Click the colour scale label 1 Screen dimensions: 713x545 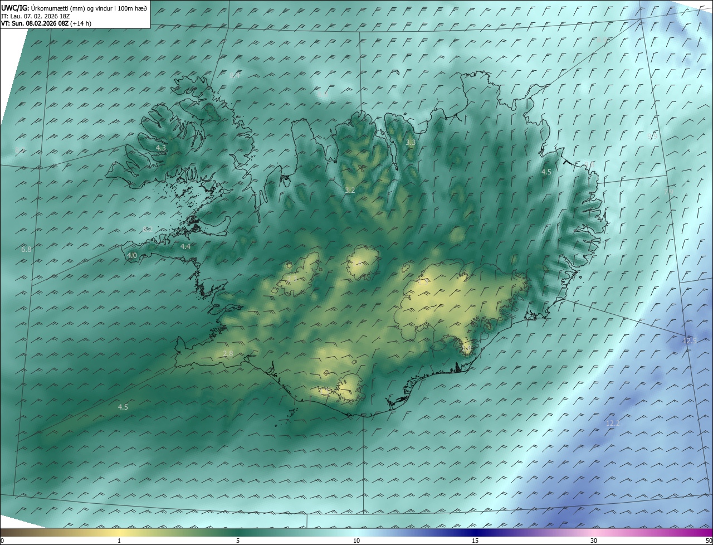click(120, 541)
